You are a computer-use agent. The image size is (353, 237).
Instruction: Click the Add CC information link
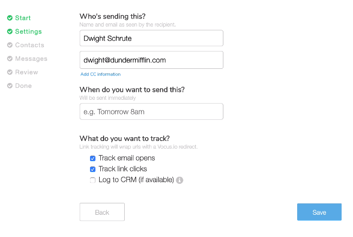pos(100,74)
